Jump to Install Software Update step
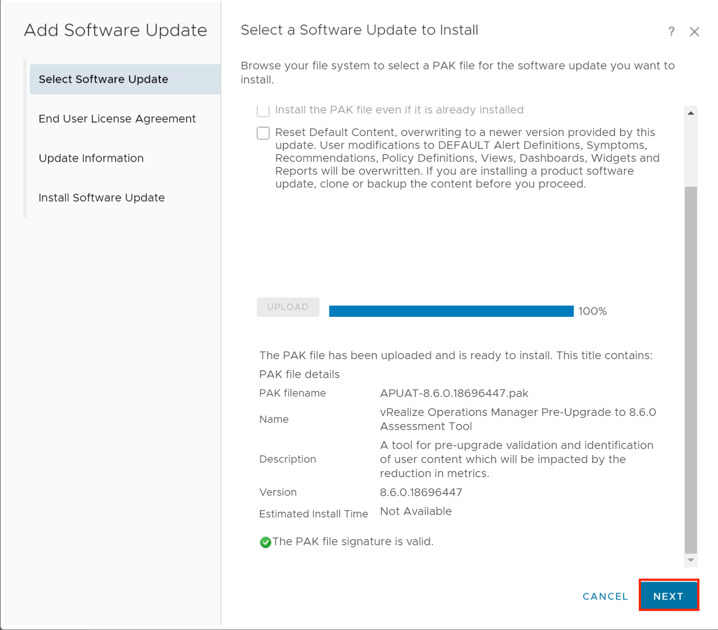 101,198
